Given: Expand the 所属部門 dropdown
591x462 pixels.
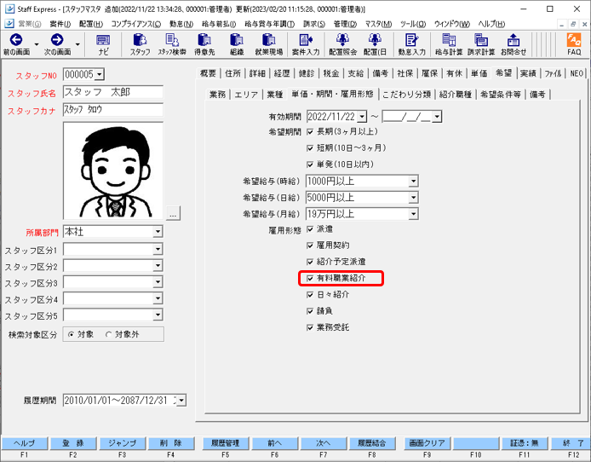Looking at the screenshot, I should 158,232.
